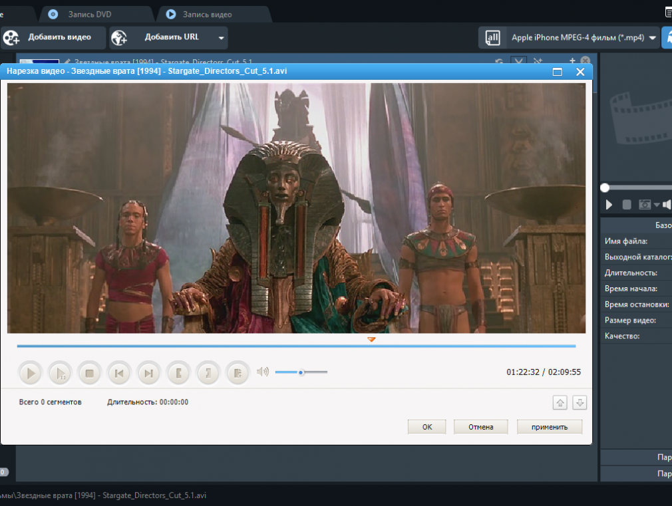Click the 'all' profile icon
The image size is (672, 506).
click(492, 38)
